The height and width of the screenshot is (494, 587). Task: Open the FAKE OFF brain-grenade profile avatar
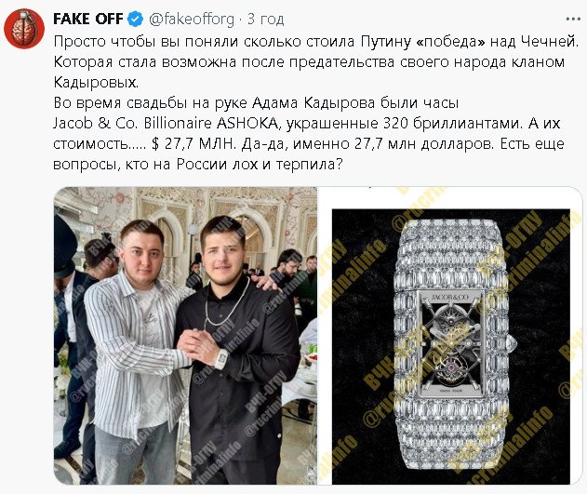pyautogui.click(x=24, y=29)
